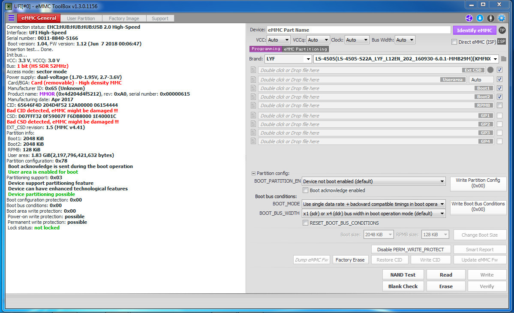The image size is (514, 313).
Task: Click file icon of Userarea row
Action: tap(253, 79)
